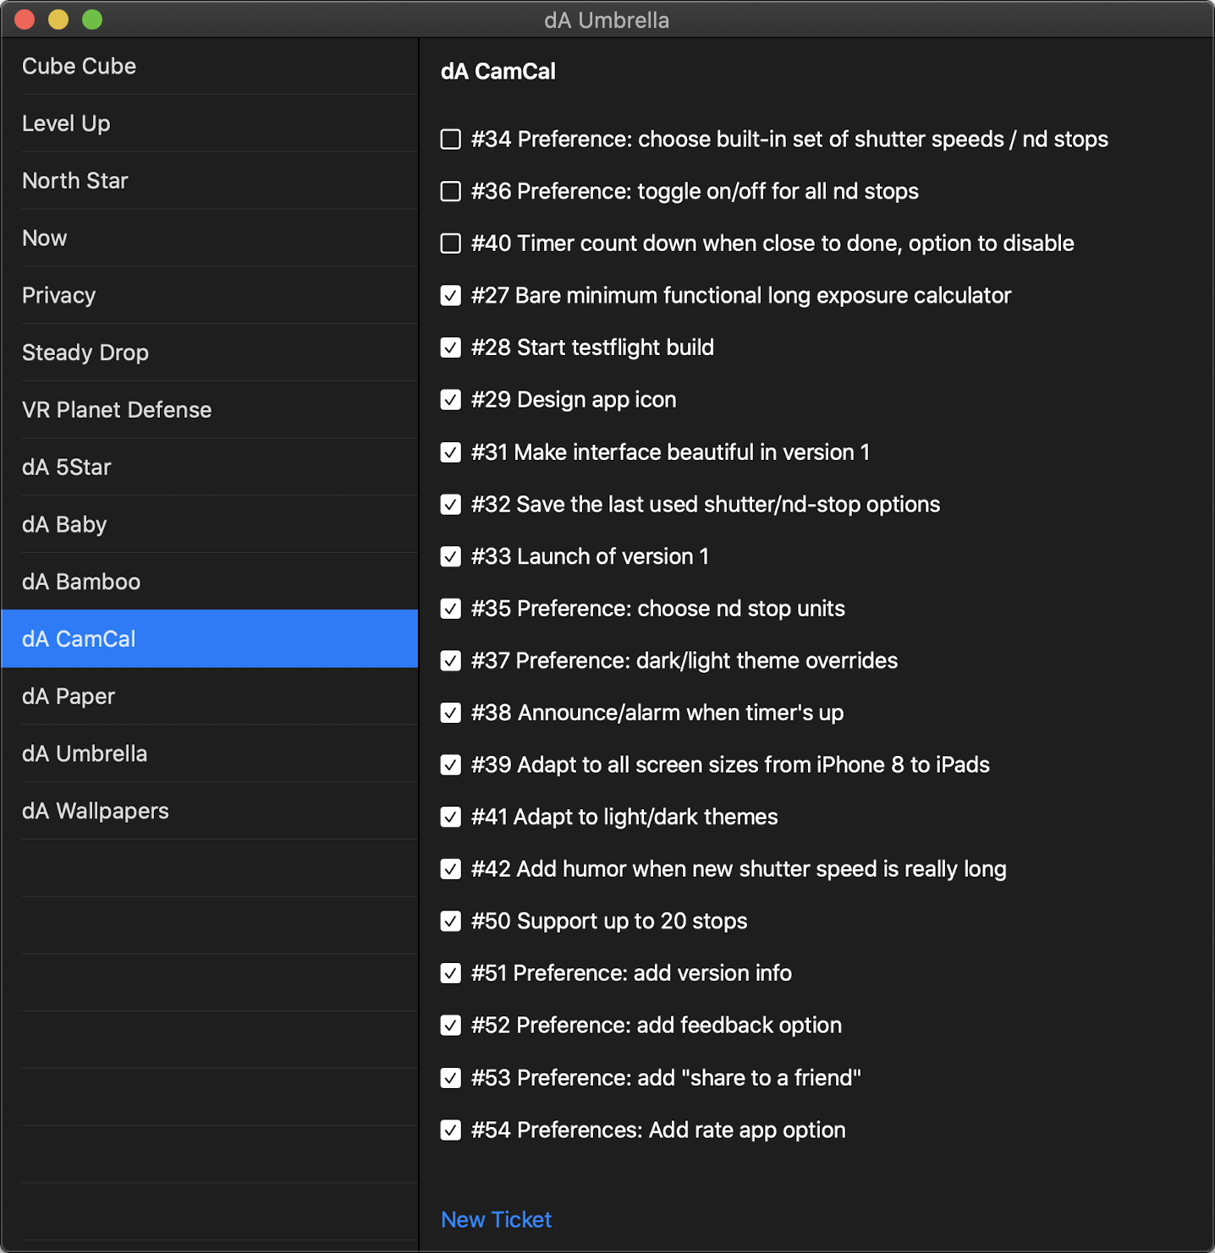Click the New Ticket link
Image resolution: width=1215 pixels, height=1253 pixels.
point(496,1219)
